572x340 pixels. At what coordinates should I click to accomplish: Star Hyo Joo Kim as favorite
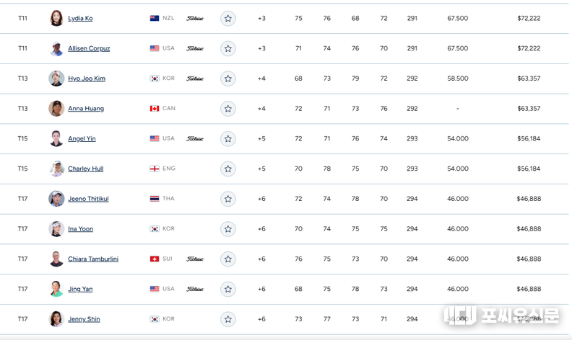click(x=228, y=79)
